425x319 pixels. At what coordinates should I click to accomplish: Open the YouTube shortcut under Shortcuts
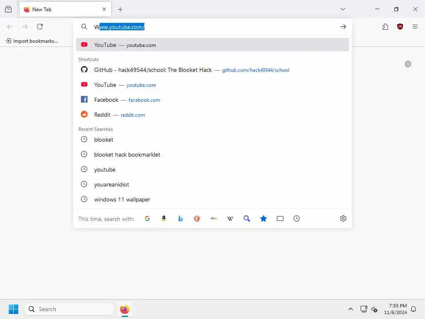coord(212,85)
